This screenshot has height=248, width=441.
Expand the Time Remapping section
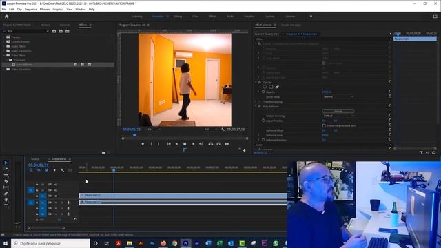(256, 102)
